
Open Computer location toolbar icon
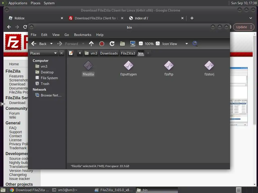coord(133,44)
